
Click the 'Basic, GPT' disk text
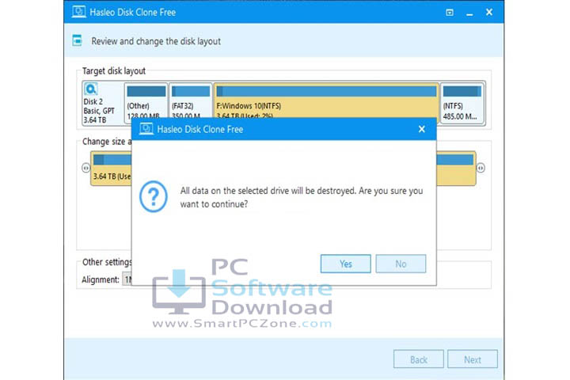tap(99, 111)
